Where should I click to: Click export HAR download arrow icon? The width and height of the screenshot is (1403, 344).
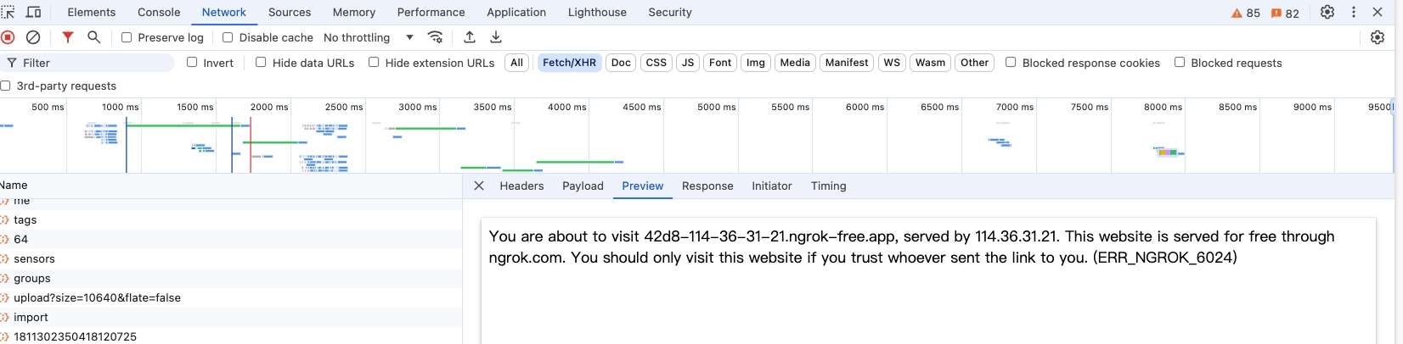pyautogui.click(x=496, y=37)
